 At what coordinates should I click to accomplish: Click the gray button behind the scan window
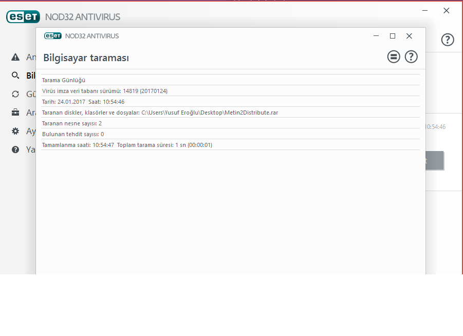click(435, 160)
